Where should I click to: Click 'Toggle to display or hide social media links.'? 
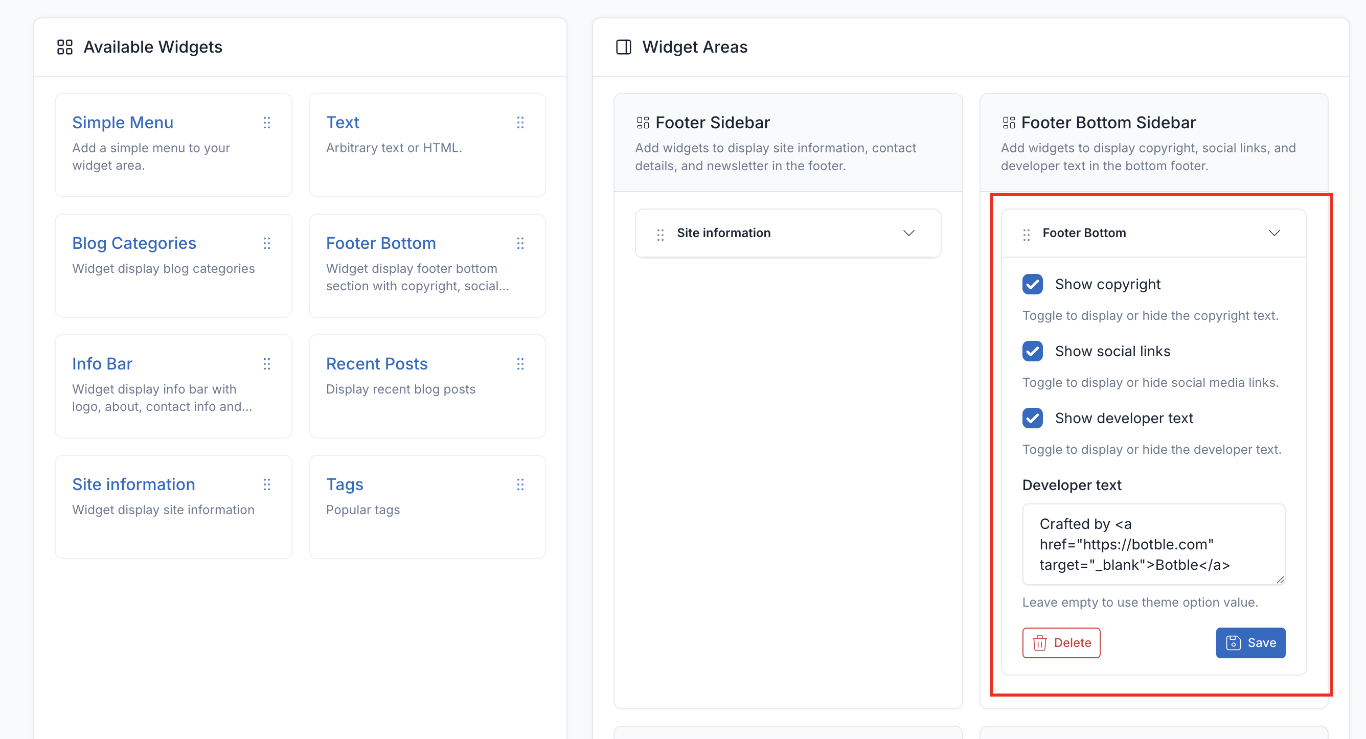click(1150, 383)
